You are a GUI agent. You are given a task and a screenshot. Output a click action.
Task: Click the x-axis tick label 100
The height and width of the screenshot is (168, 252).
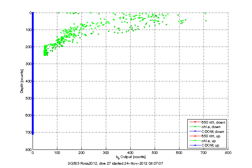(x=57, y=153)
